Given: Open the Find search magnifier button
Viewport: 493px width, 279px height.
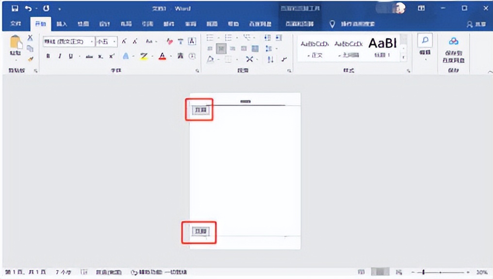Looking at the screenshot, I should tap(425, 41).
